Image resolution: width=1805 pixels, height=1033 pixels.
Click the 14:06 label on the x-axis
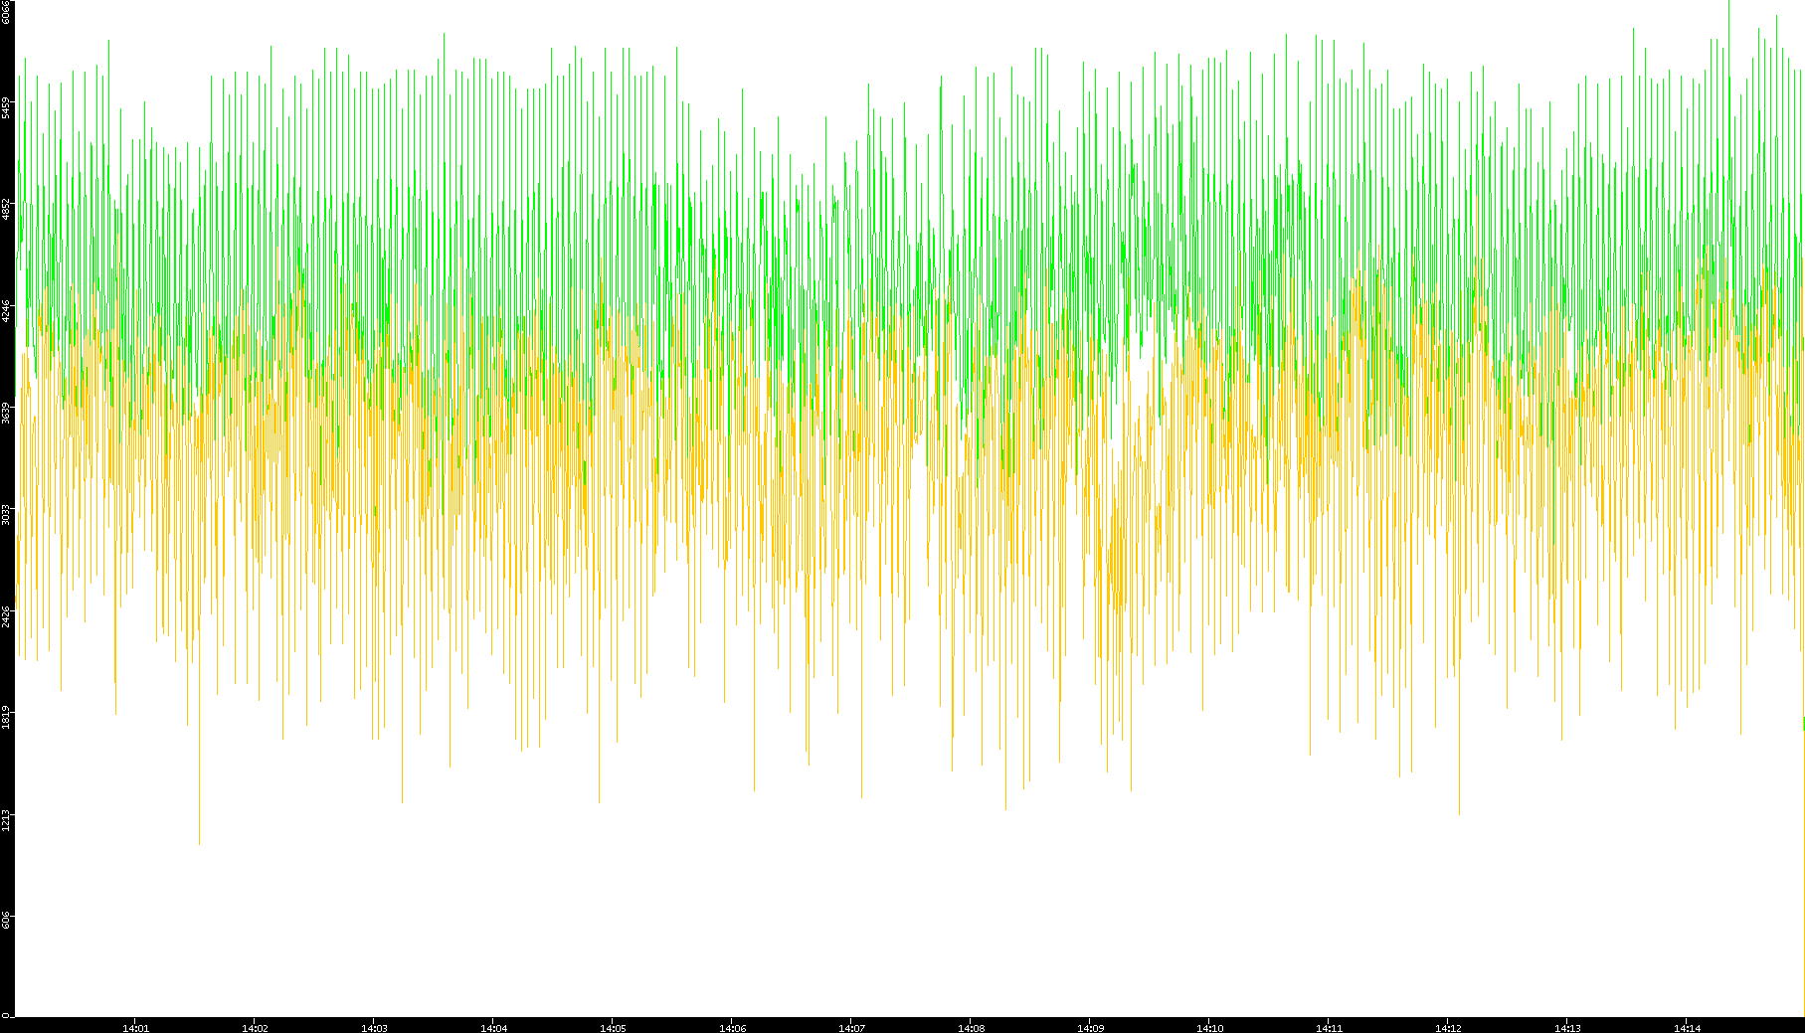732,1027
